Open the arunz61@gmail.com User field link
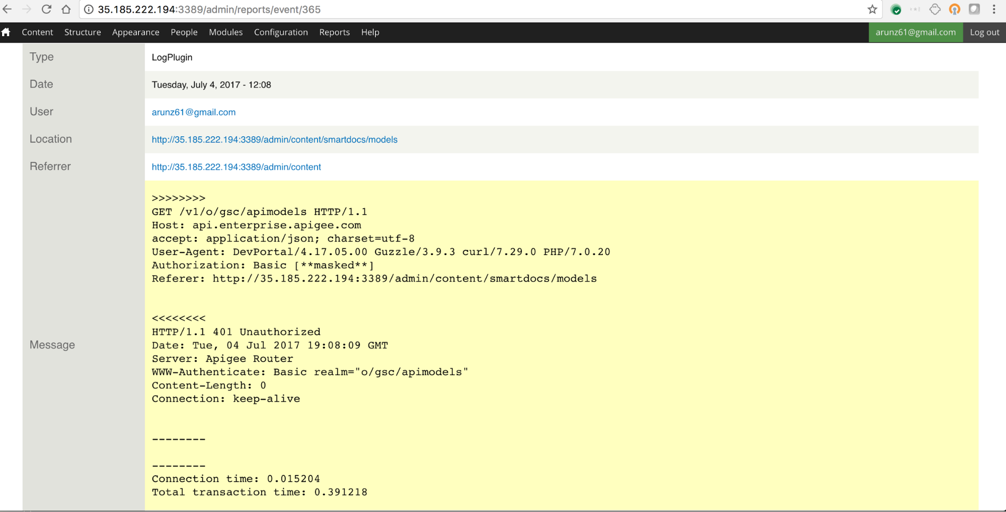Screen dimensions: 1006x512 193,112
